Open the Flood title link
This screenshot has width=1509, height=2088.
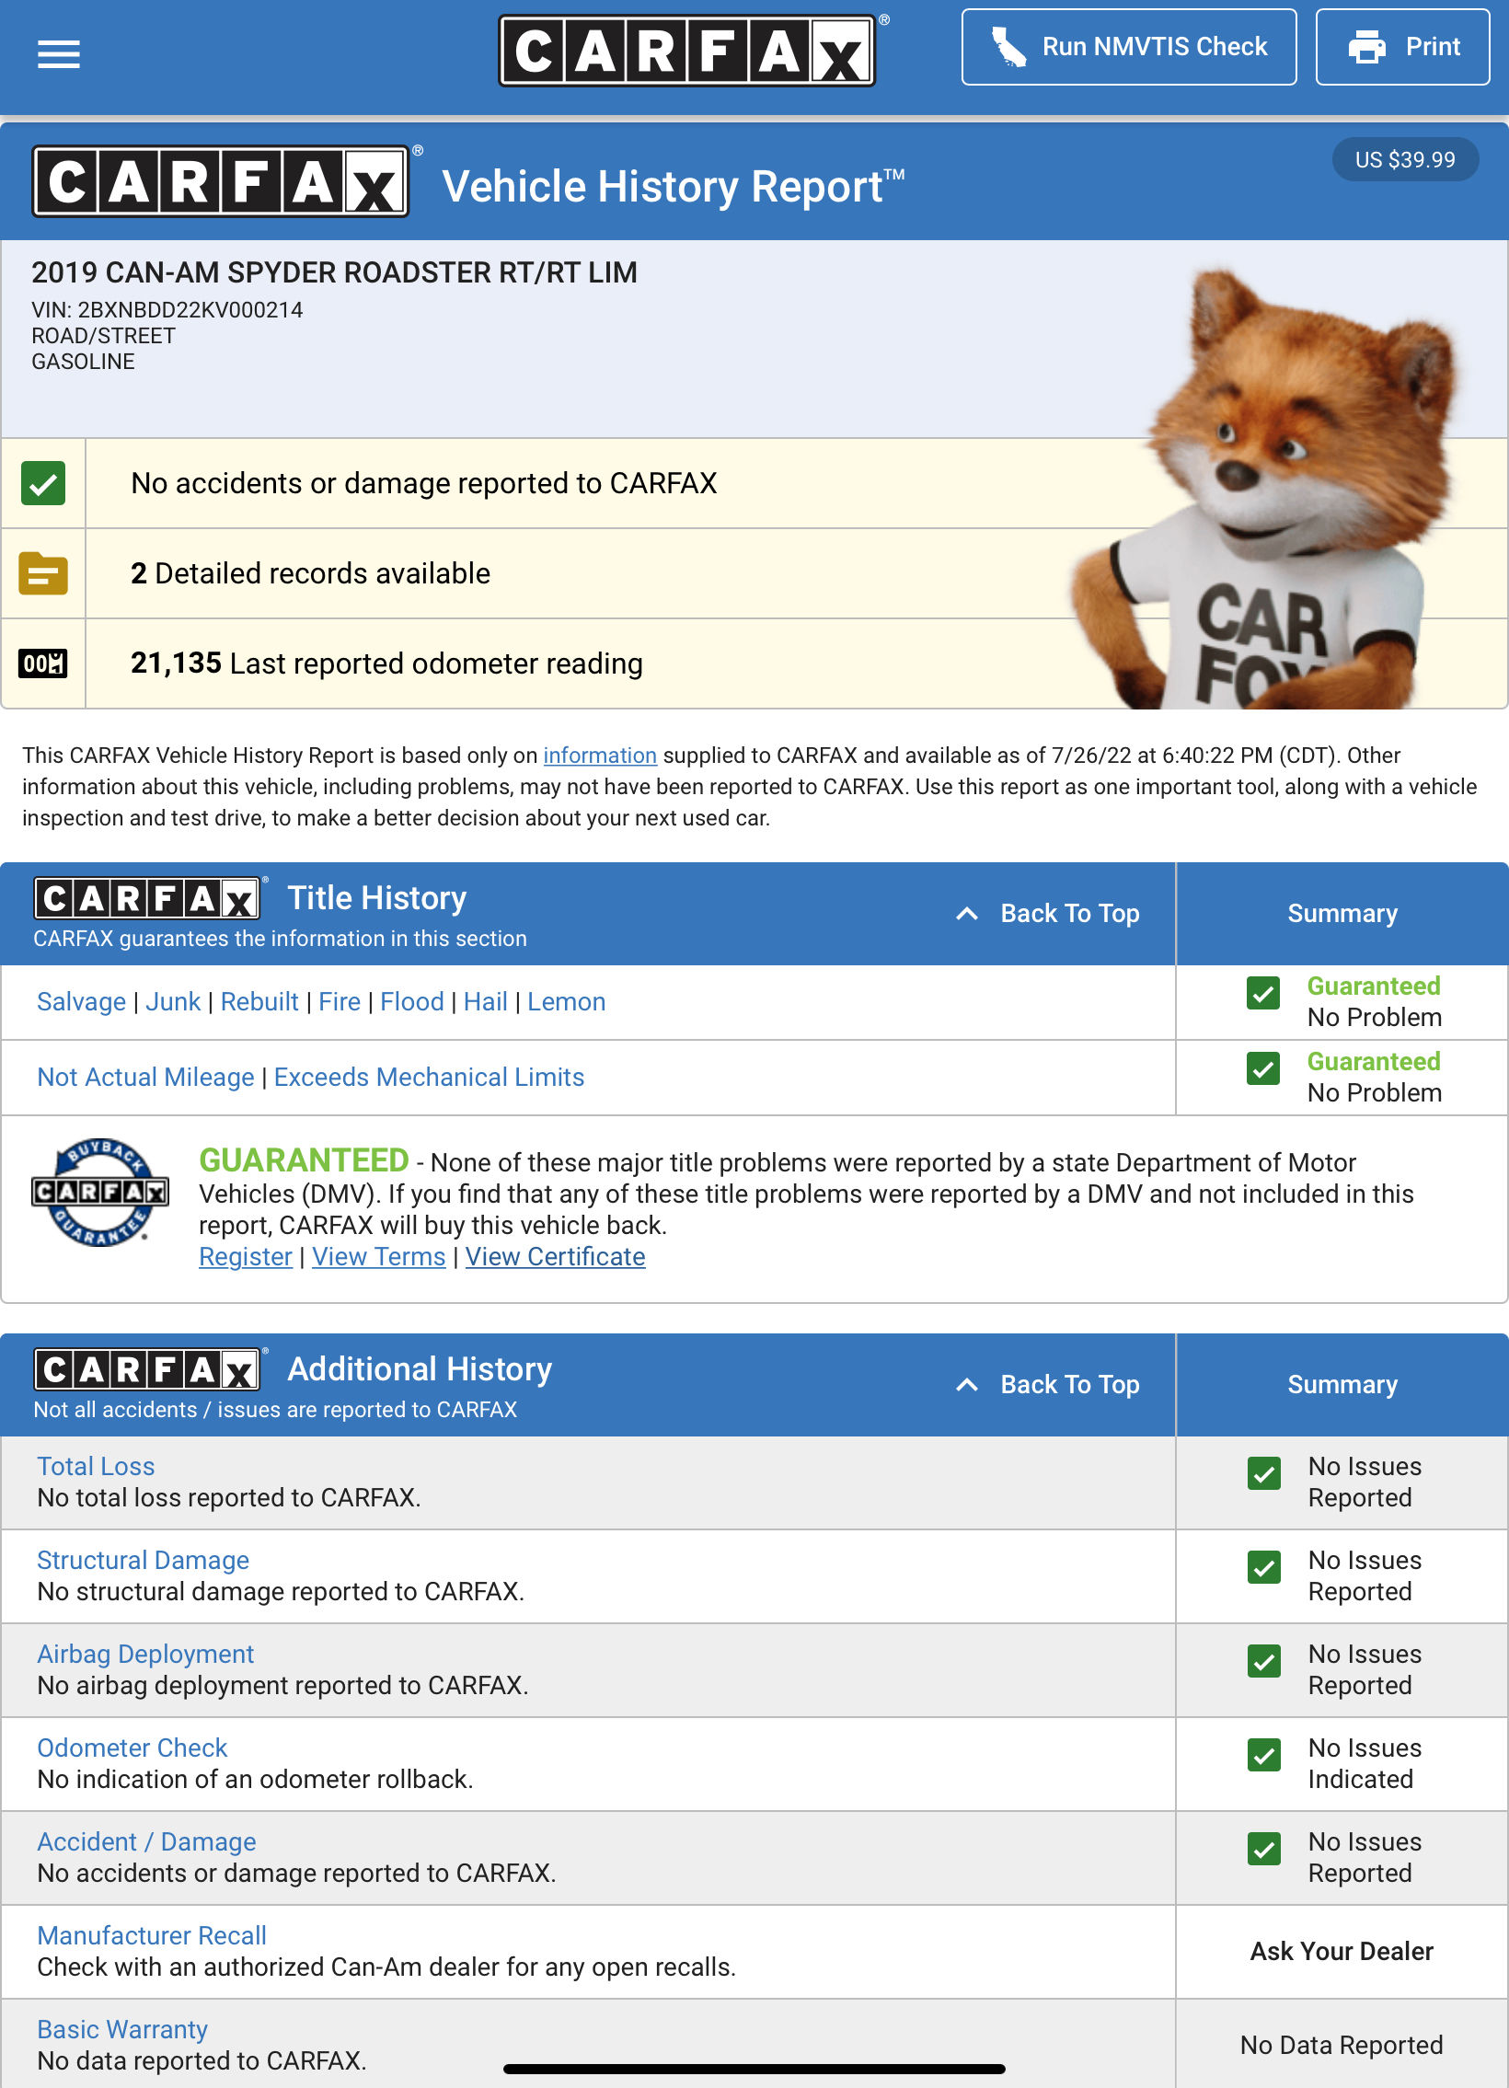point(411,1001)
